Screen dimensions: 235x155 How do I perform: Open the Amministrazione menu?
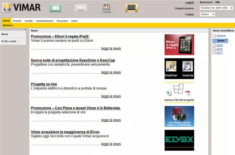click(45, 21)
